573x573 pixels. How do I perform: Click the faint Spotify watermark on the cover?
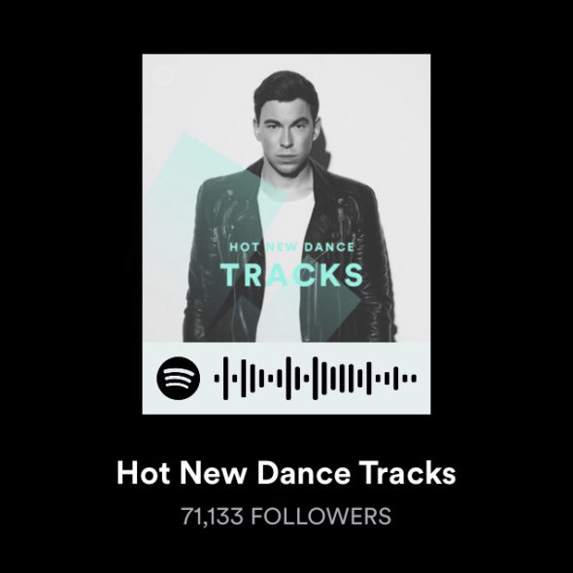tap(161, 74)
